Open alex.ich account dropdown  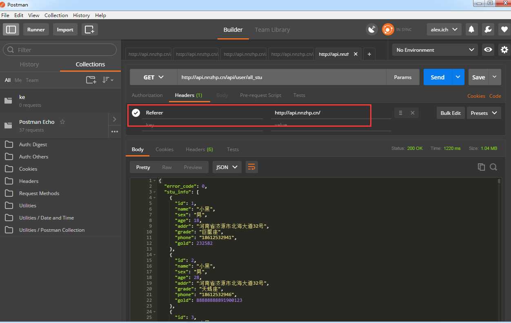click(x=444, y=29)
